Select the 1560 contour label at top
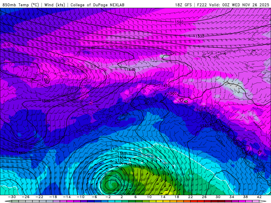 (179, 22)
